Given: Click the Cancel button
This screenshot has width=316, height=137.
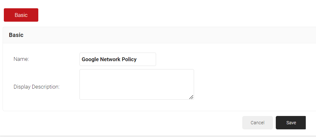Looking at the screenshot, I should tap(257, 123).
